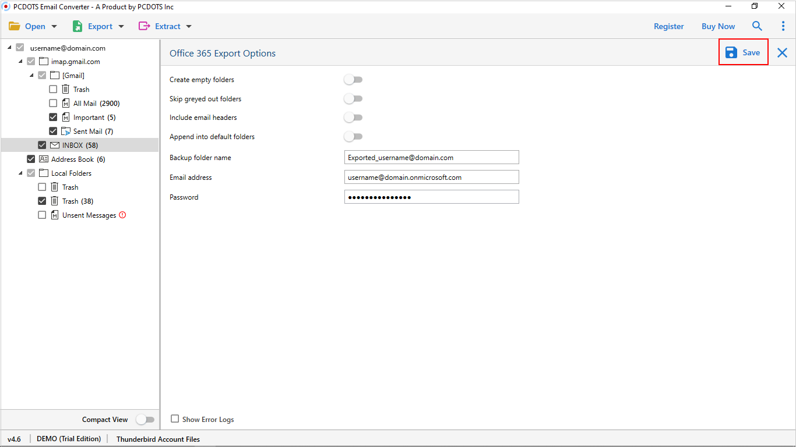Open the three-dot more options menu
796x447 pixels.
783,26
